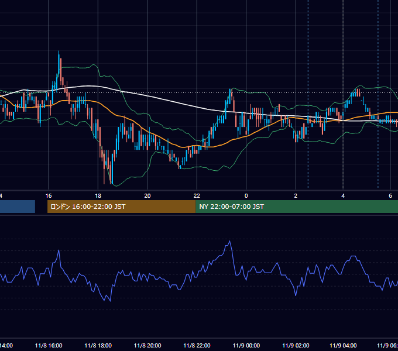This screenshot has height=351, width=398.
Task: Click the '11/9 02:00' label on the lower axis
Action: point(296,345)
